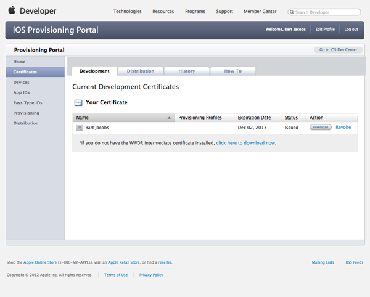Open Distribution in the sidebar
370x297 pixels.
[x=35, y=123]
